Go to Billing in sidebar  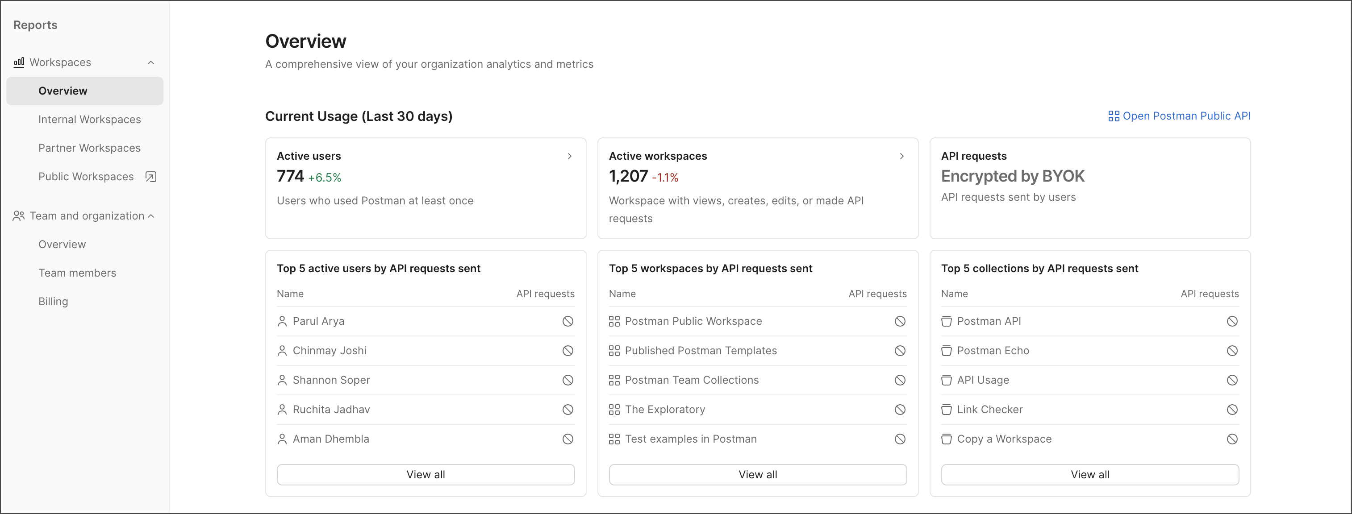tap(53, 302)
